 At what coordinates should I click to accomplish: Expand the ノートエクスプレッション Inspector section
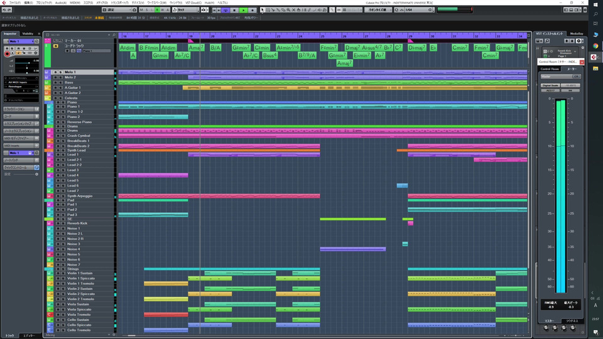coord(21,131)
